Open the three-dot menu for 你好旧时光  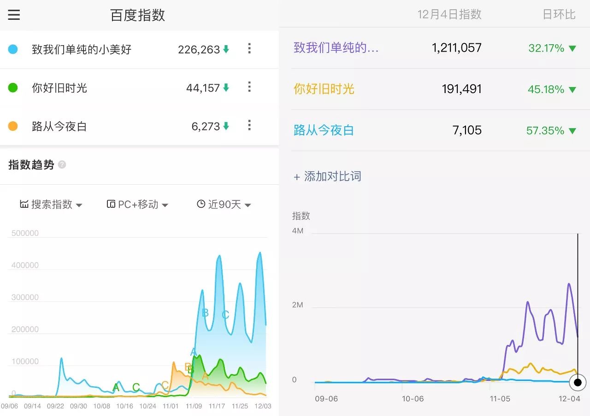249,88
